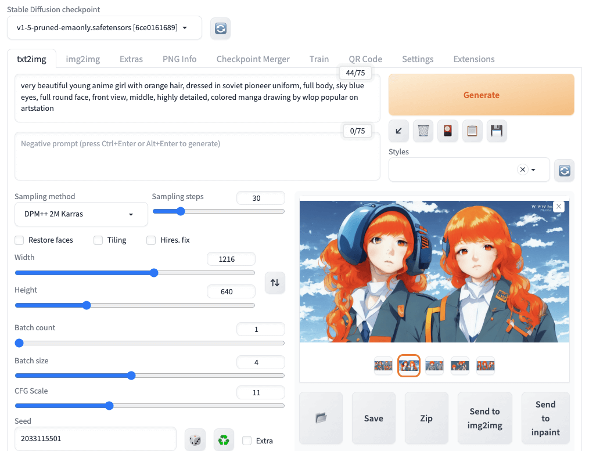Expand the Sampling method dropdown
This screenshot has width=589, height=451.
coord(78,214)
